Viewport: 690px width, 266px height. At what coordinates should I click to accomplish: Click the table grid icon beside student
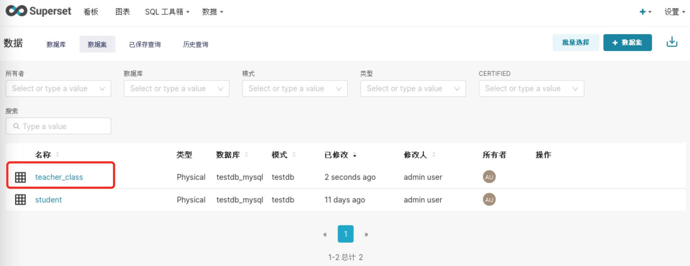pos(20,200)
